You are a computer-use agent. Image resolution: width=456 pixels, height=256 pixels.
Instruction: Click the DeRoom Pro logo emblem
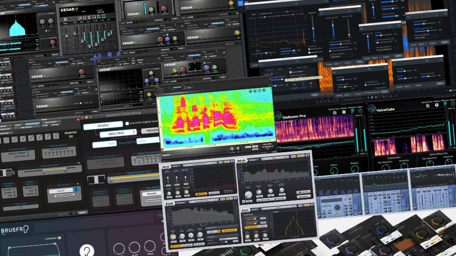coord(278,116)
